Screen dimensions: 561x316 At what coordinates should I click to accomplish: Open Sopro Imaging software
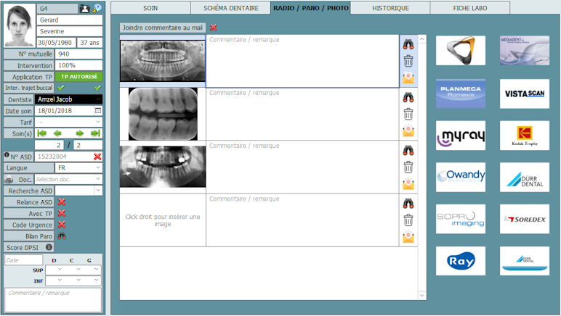pyautogui.click(x=461, y=219)
